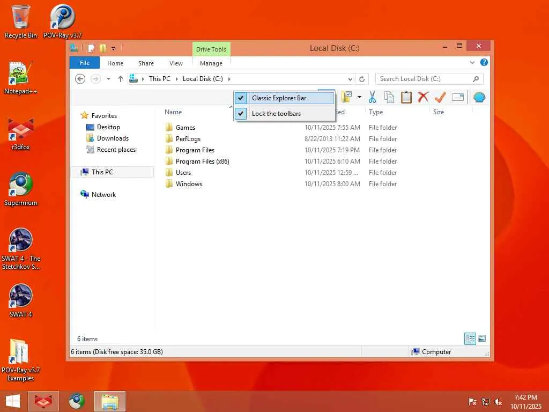Click the Properties icon in Quick Access Toolbar
Screen dimensions: 549x412
click(91, 48)
